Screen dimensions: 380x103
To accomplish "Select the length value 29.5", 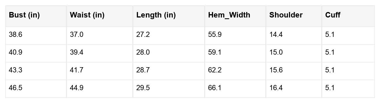I will point(143,88).
